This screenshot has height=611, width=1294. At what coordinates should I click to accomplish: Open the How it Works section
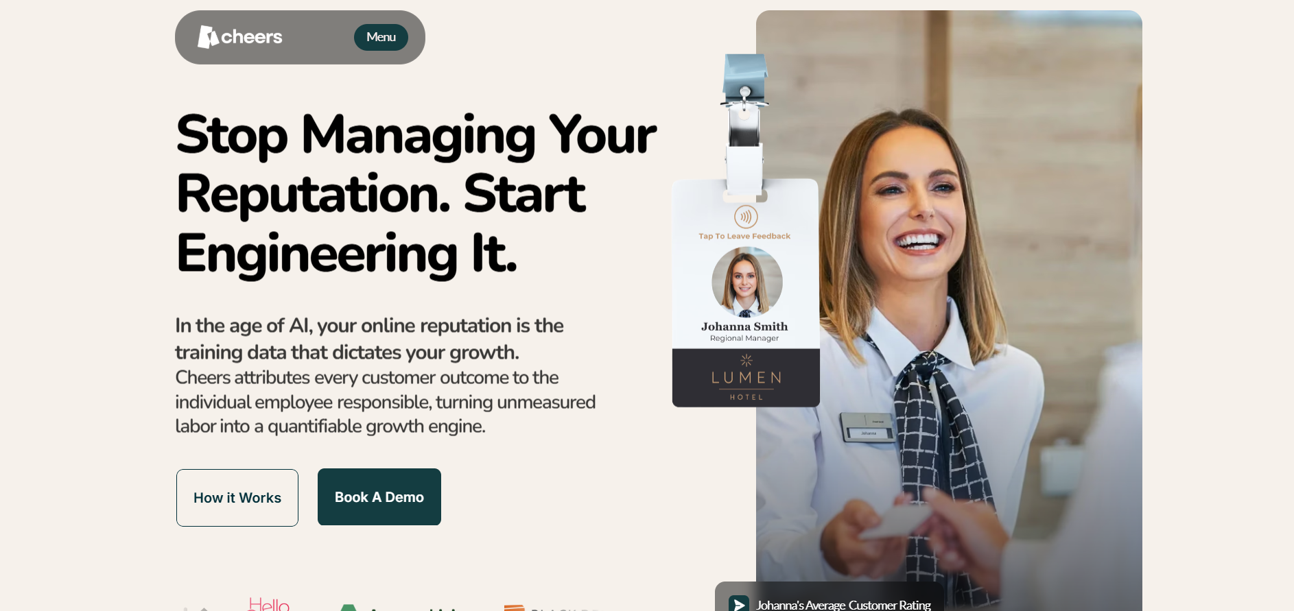(237, 498)
